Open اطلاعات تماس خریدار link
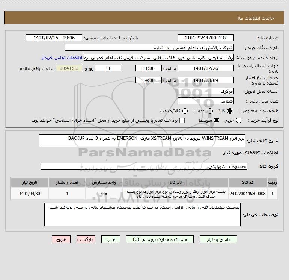The height and width of the screenshot is (280, 289). tap(62, 58)
